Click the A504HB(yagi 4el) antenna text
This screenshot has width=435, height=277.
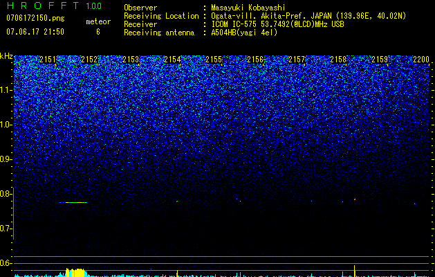coord(244,33)
